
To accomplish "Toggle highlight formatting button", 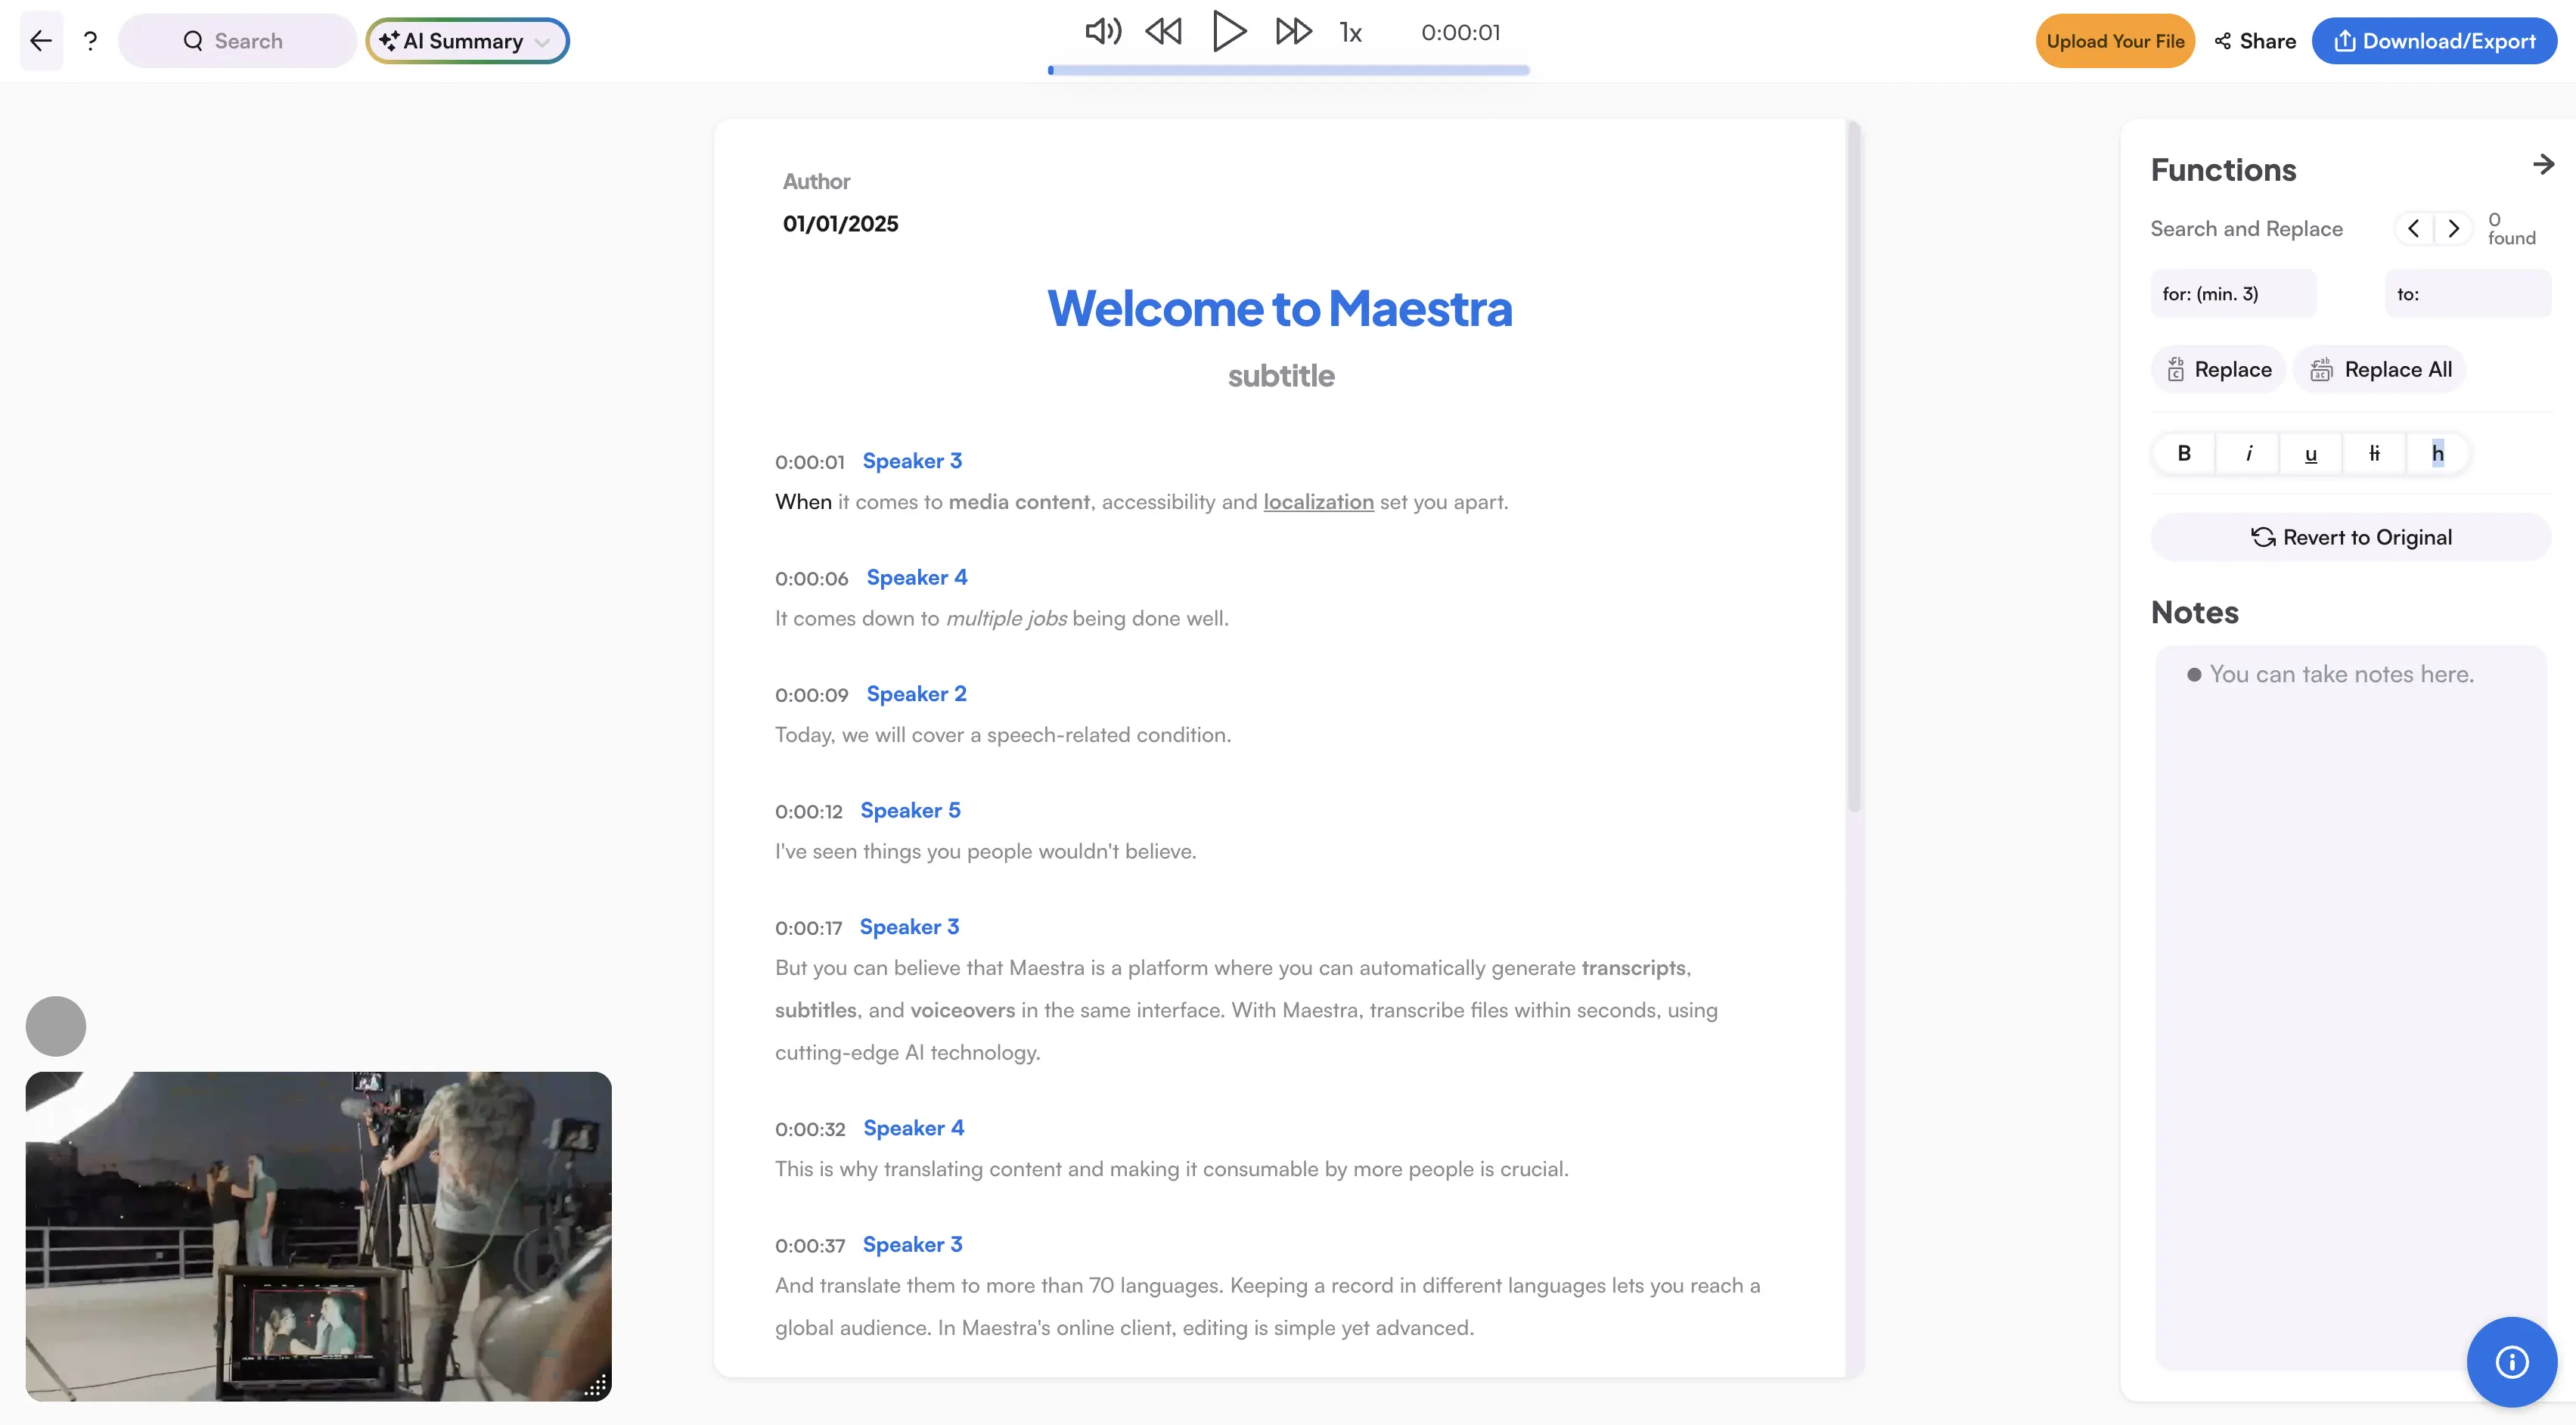I will tap(2437, 453).
